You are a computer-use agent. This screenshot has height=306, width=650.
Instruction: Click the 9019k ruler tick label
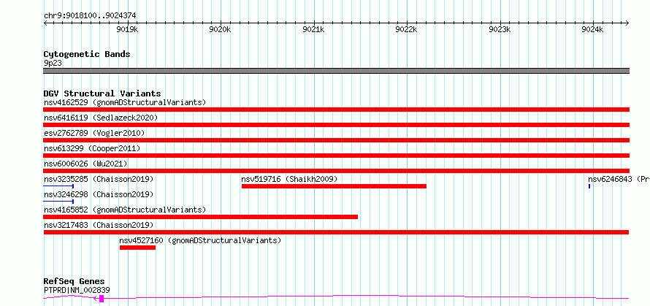pos(127,29)
